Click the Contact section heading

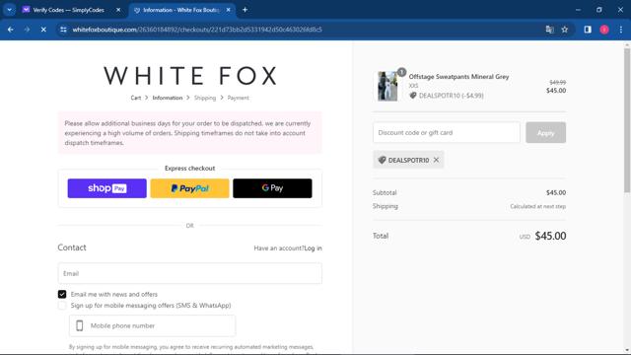coord(72,248)
